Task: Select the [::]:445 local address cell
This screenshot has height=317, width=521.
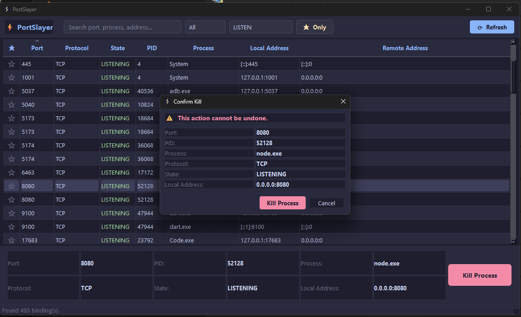Action: point(269,64)
